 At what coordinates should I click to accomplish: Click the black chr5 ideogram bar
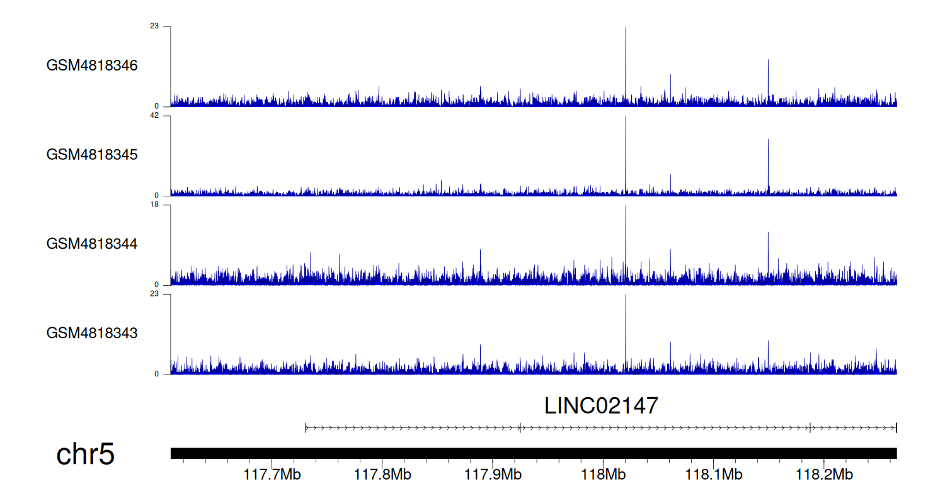pos(533,453)
